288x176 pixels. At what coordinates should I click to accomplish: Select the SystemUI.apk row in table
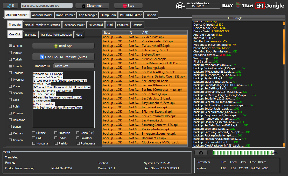coord(145,55)
